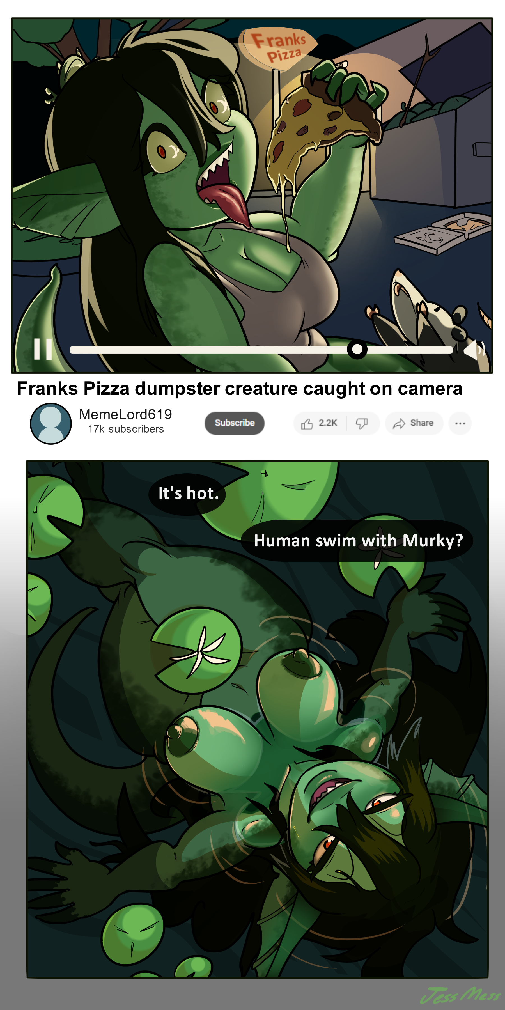Viewport: 505px width, 1010px height.
Task: Click the 2.2K like count
Action: [x=328, y=423]
